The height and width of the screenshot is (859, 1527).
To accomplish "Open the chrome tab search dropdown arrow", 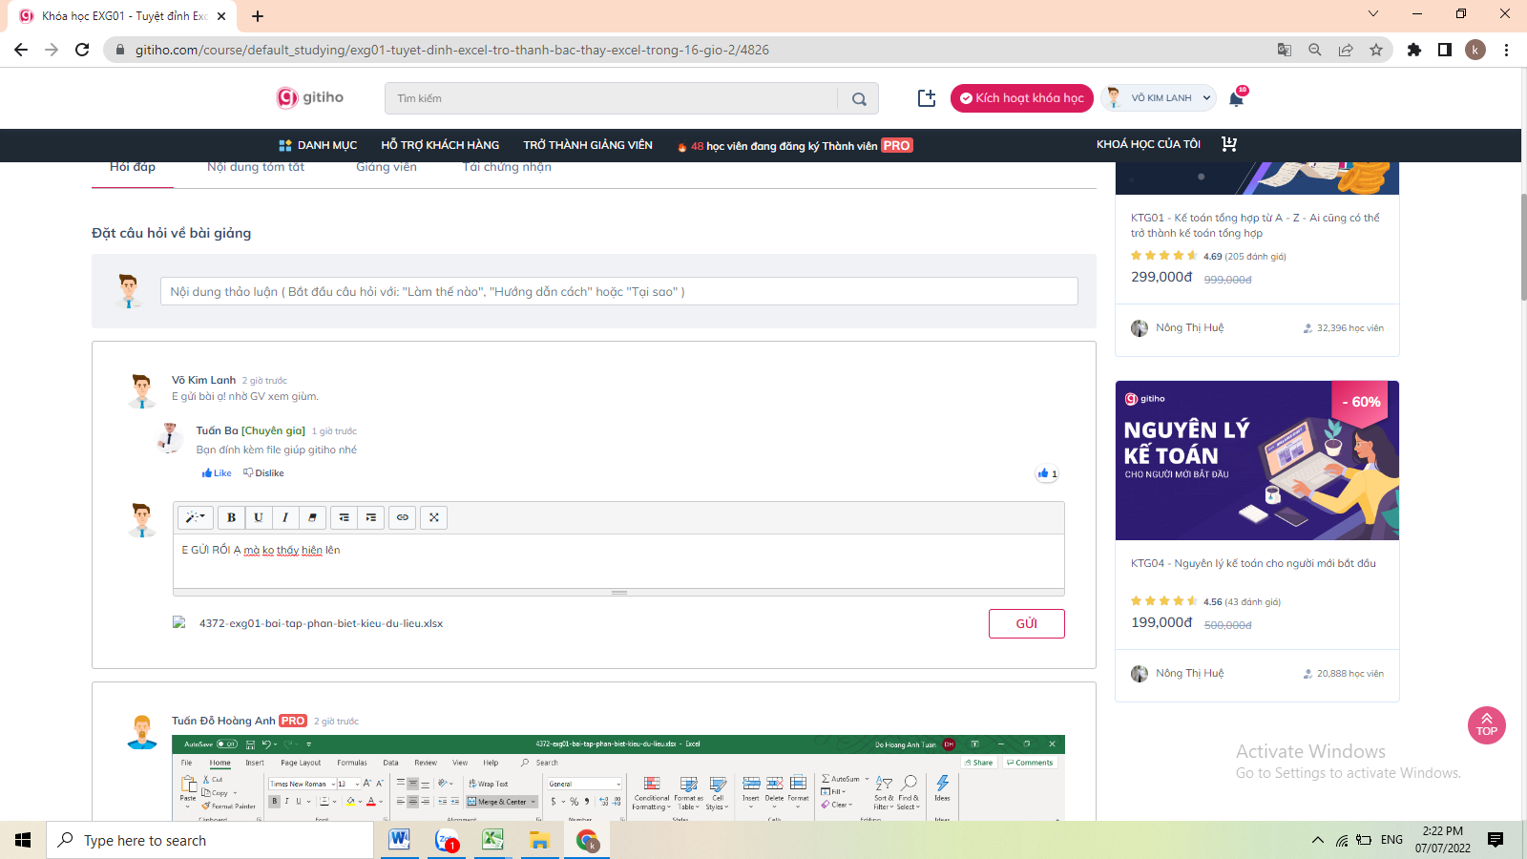I will [1373, 13].
